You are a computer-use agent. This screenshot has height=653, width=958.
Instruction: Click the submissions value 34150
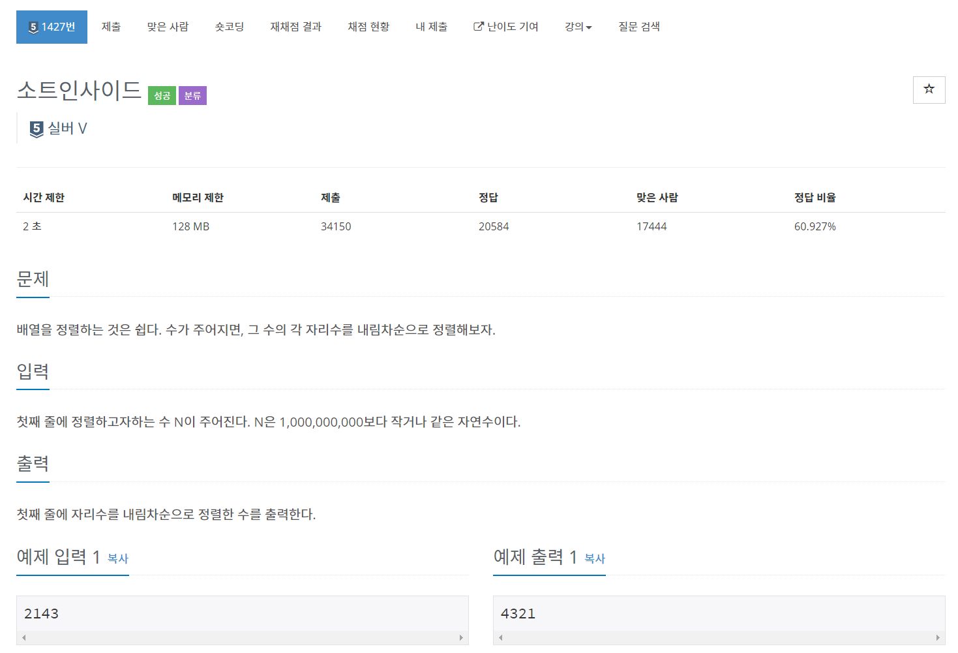(x=336, y=226)
